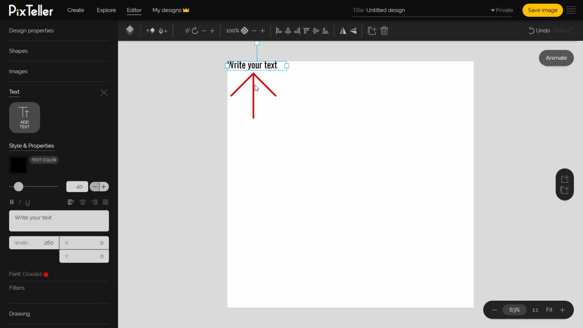Set text alignment to right
This screenshot has height=328, width=583.
[94, 202]
